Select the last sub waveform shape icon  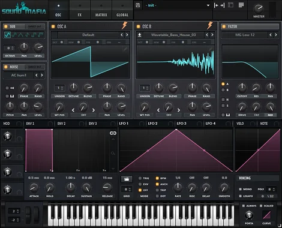(x=41, y=35)
